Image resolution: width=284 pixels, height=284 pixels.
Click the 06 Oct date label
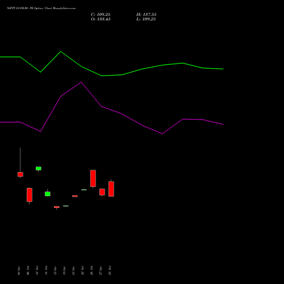click(x=28, y=270)
